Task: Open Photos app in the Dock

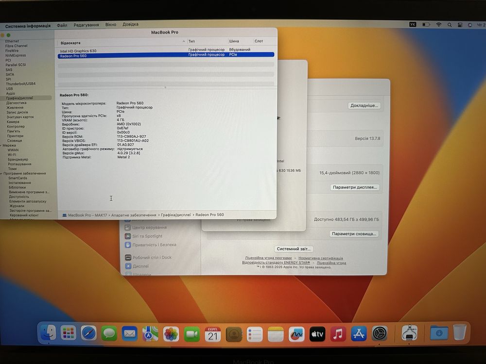Action: pos(171,334)
